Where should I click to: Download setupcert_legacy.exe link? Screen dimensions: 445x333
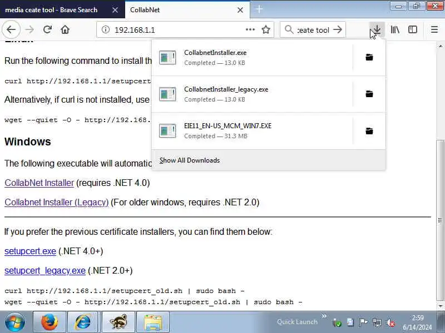(45, 270)
